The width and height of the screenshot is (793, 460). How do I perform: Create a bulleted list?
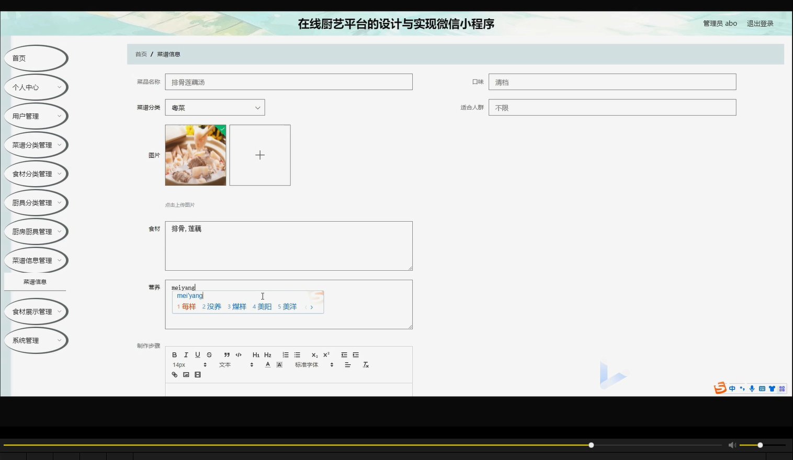click(x=297, y=355)
